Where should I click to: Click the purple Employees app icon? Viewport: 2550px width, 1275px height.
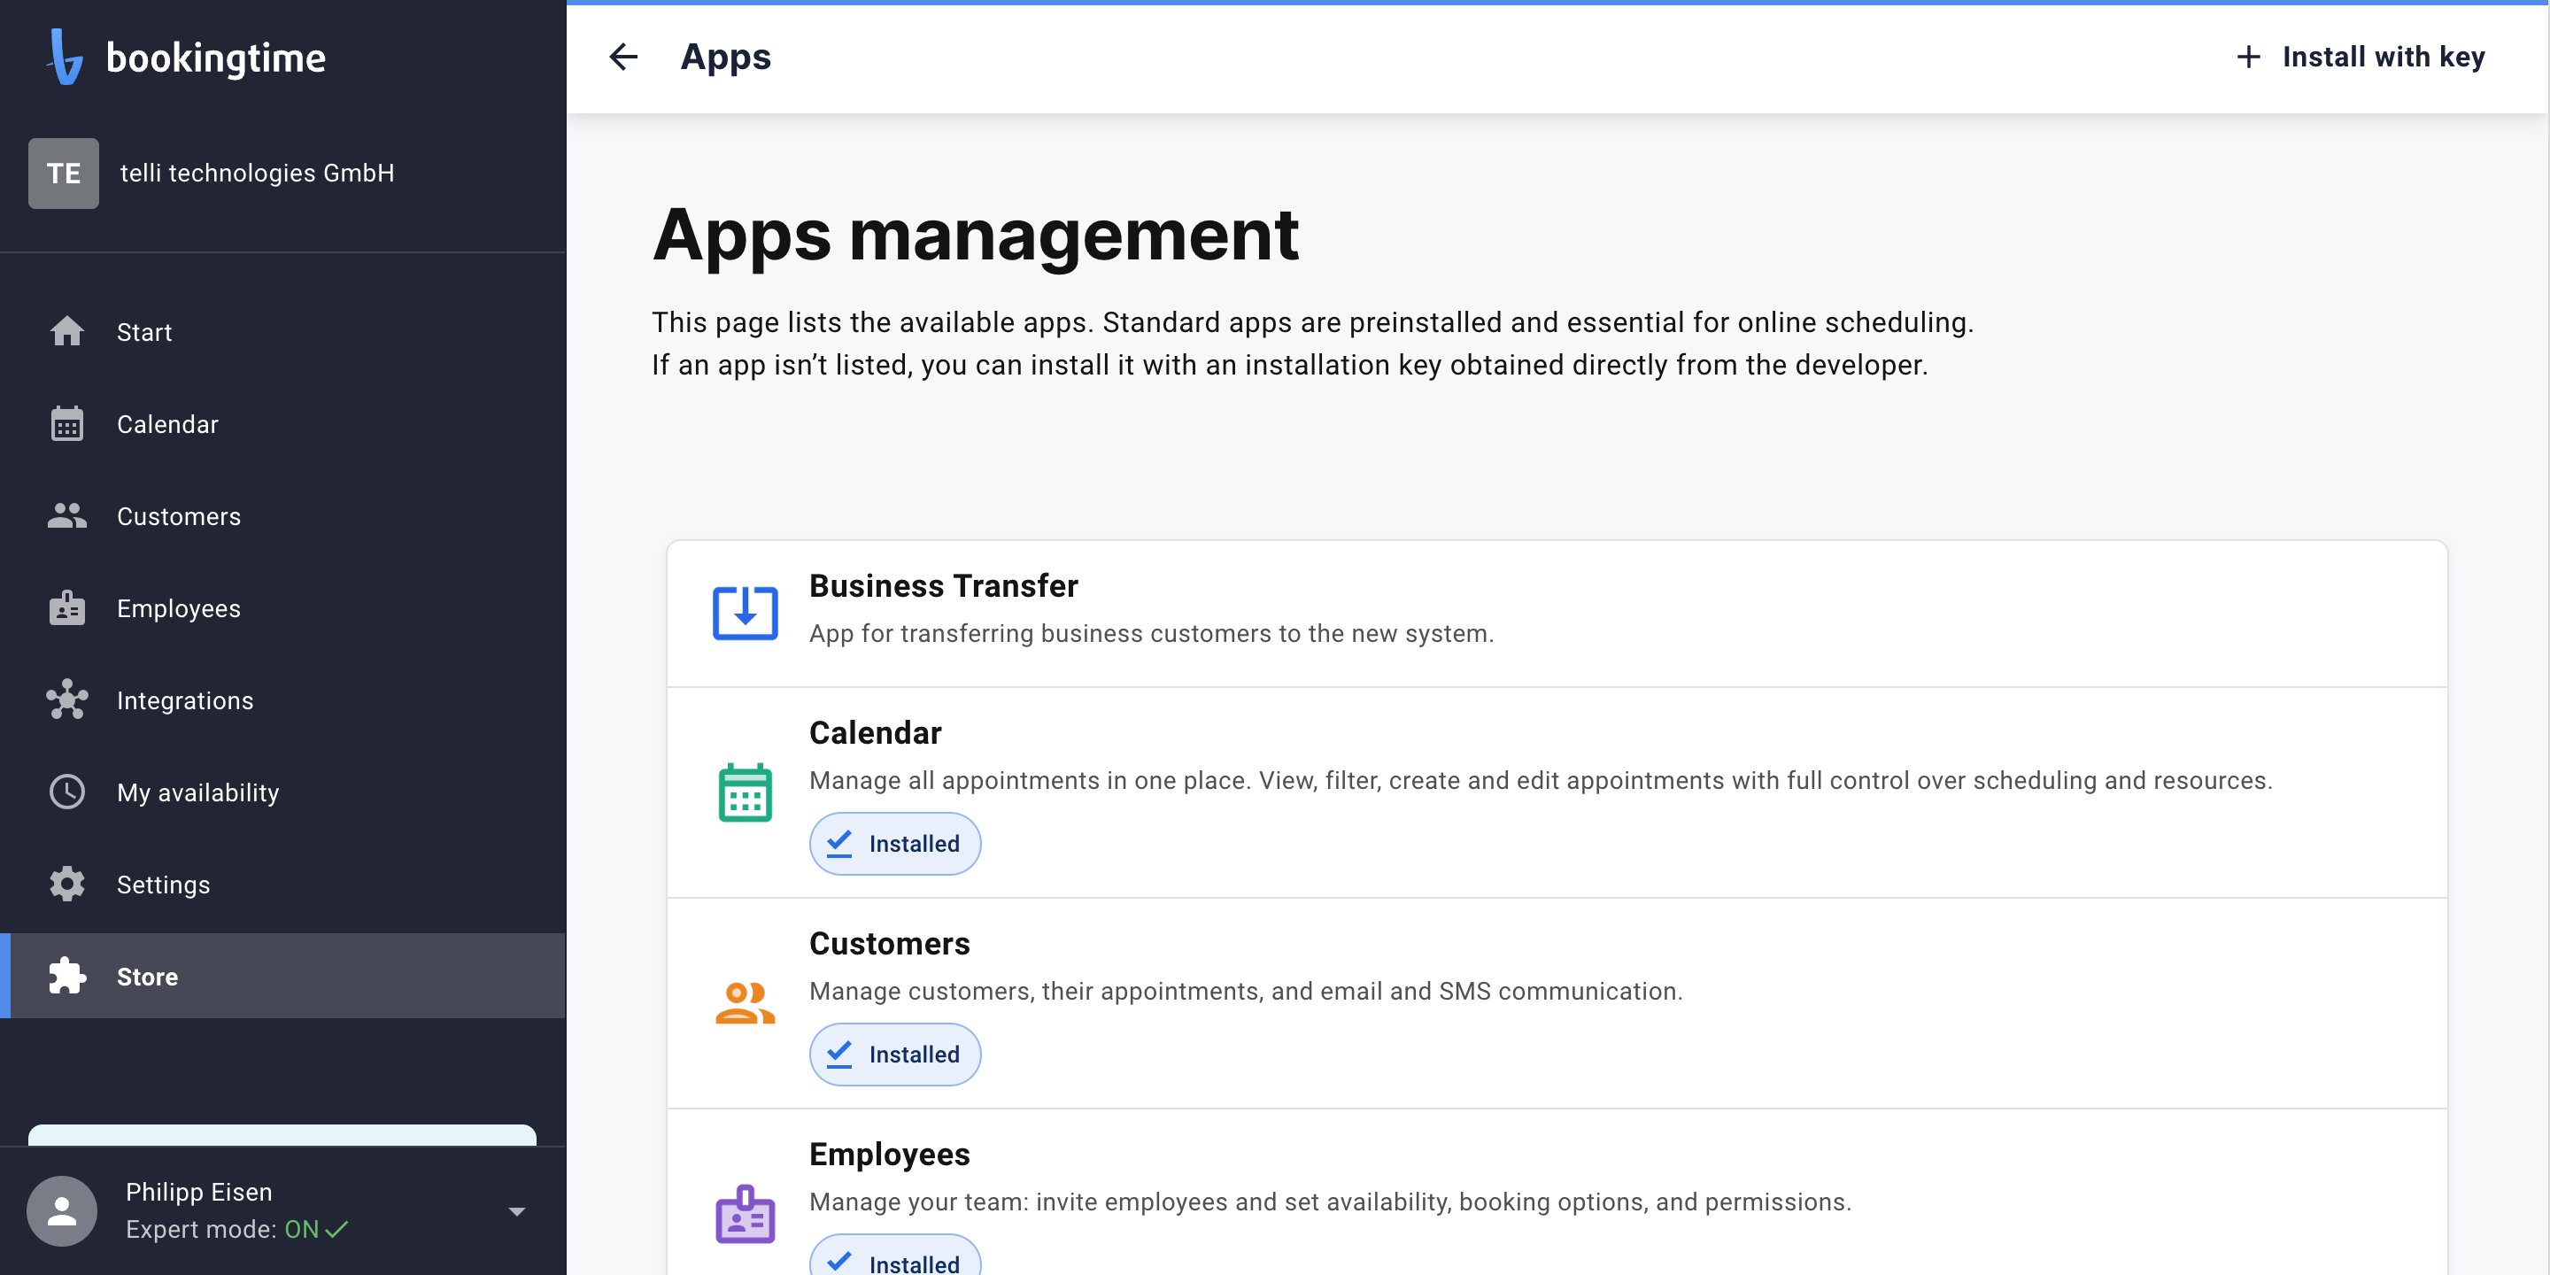coord(745,1214)
